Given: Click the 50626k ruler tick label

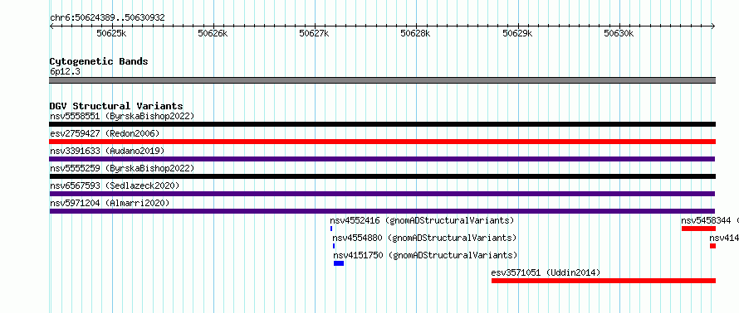Looking at the screenshot, I should (213, 34).
